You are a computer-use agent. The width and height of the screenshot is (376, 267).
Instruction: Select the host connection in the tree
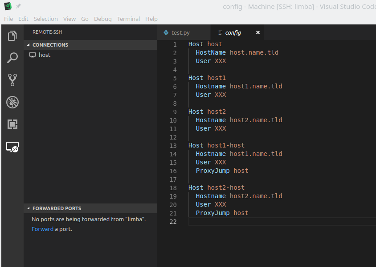[x=90, y=55]
